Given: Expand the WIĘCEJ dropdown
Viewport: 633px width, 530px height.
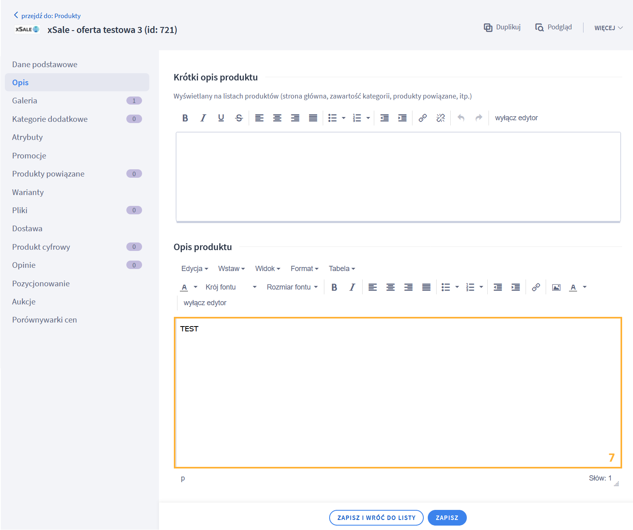Looking at the screenshot, I should (608, 28).
